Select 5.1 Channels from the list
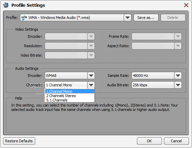Viewport: 192px width, 148px height. click(70, 100)
